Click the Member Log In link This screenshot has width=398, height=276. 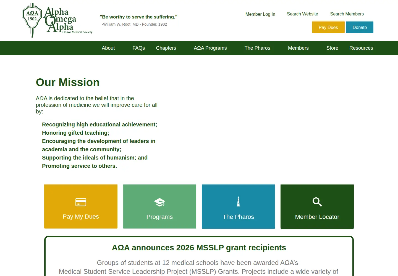pos(260,14)
